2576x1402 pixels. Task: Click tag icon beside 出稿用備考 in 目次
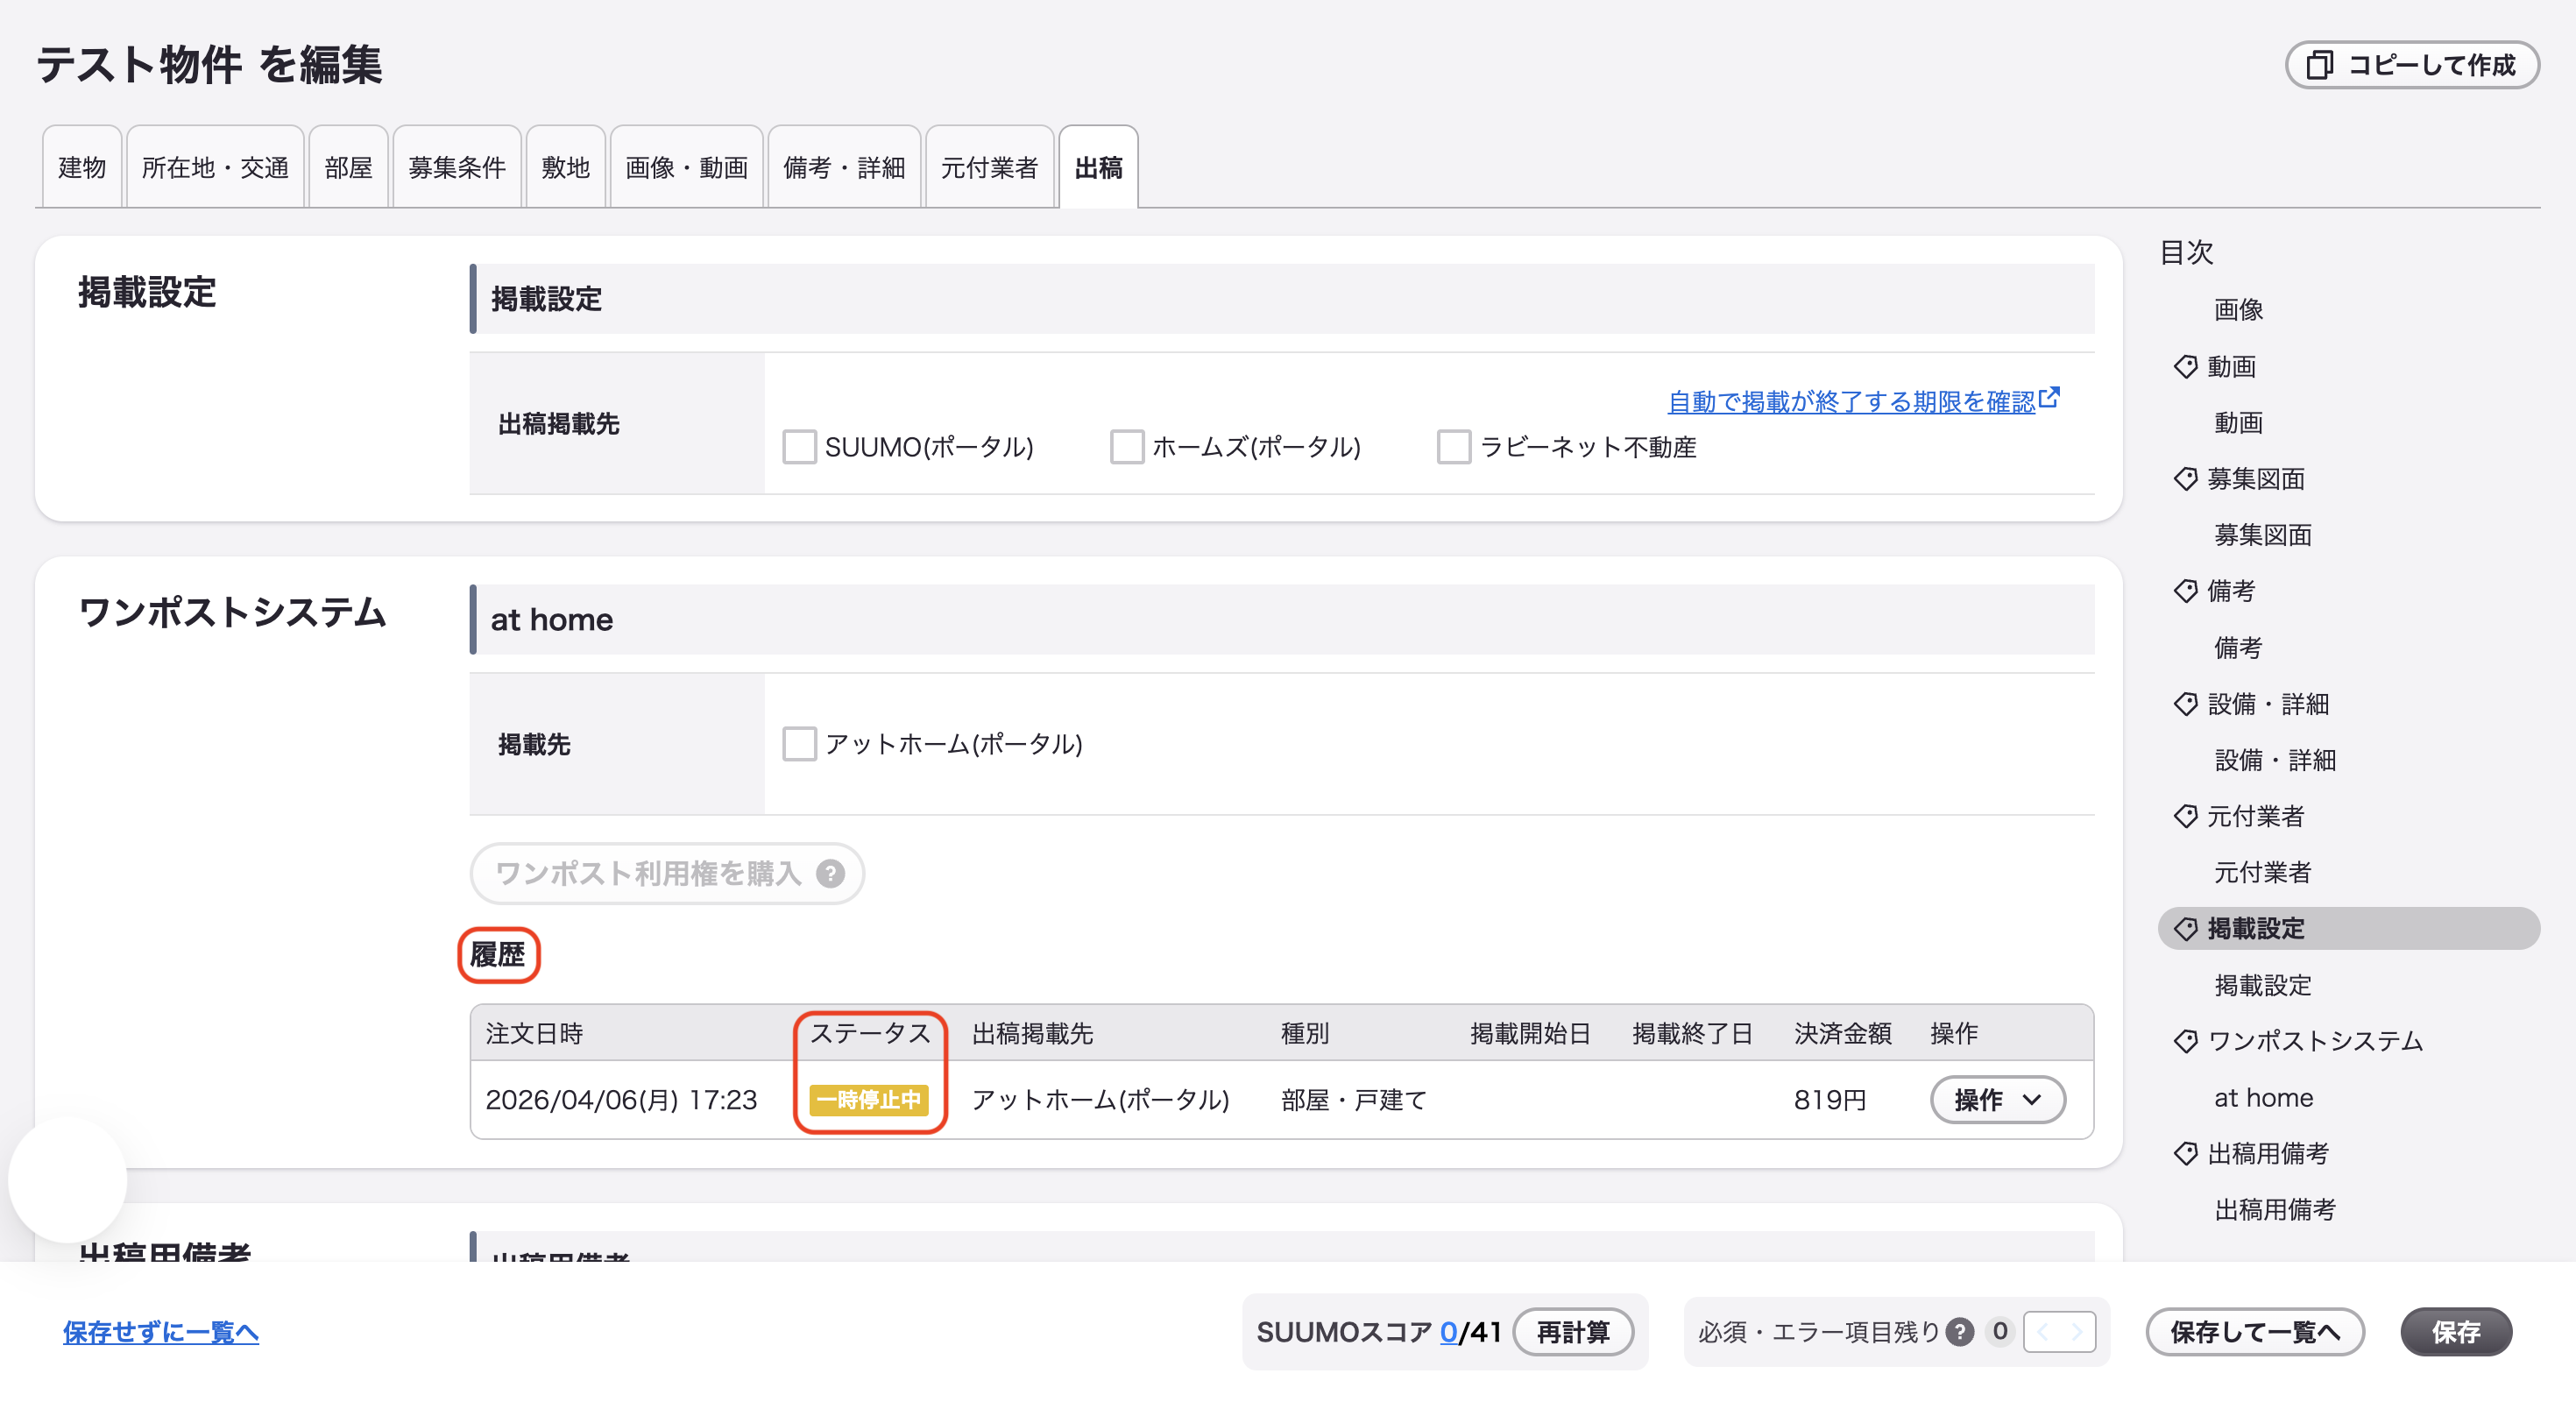(x=2185, y=1153)
